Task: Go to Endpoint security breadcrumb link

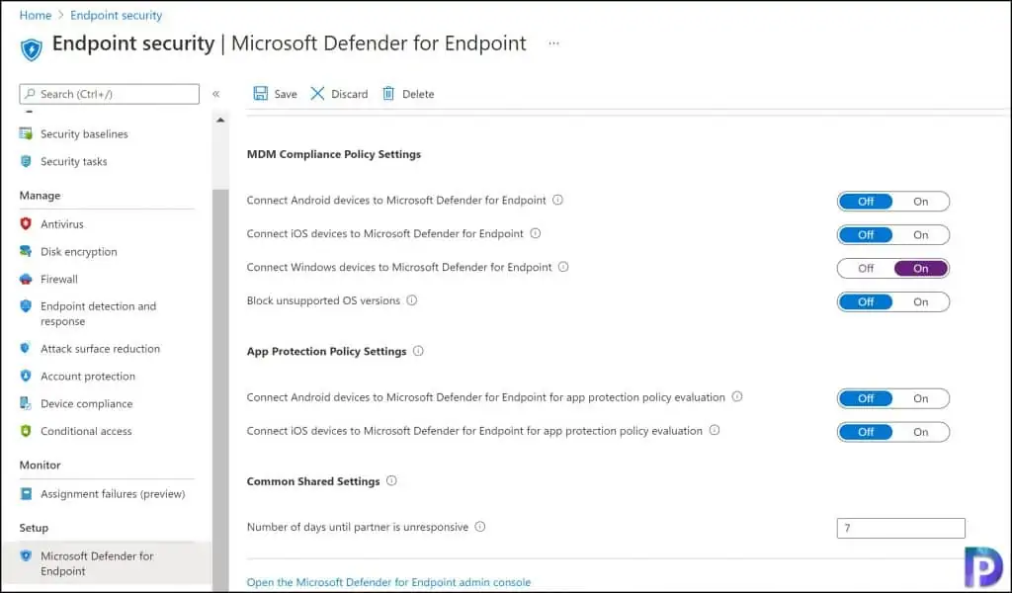Action: 117,15
